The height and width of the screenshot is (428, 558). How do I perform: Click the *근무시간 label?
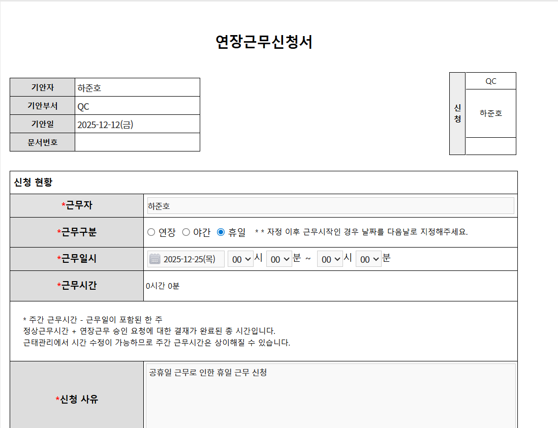77,286
